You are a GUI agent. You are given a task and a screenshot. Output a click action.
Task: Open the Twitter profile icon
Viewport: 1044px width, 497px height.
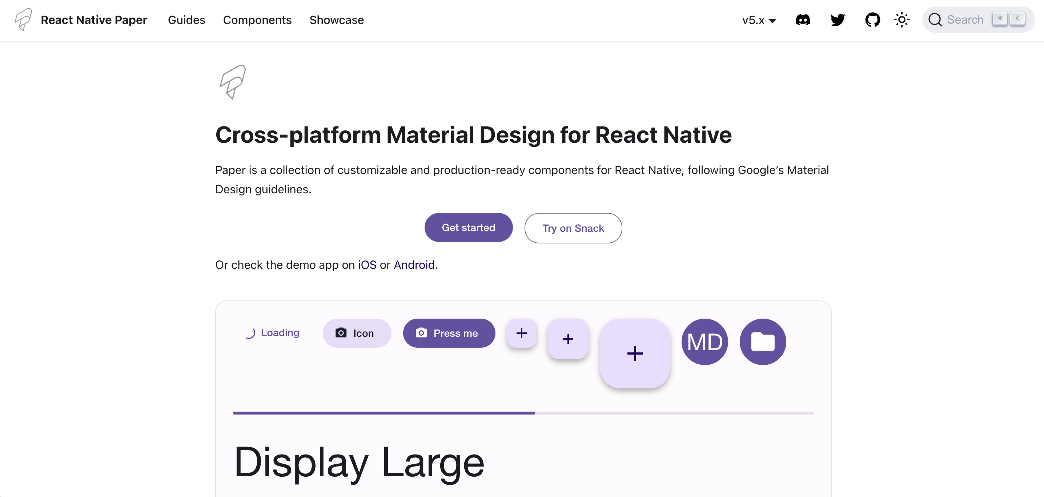pos(837,20)
